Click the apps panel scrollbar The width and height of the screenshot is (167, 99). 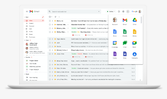point(141,20)
